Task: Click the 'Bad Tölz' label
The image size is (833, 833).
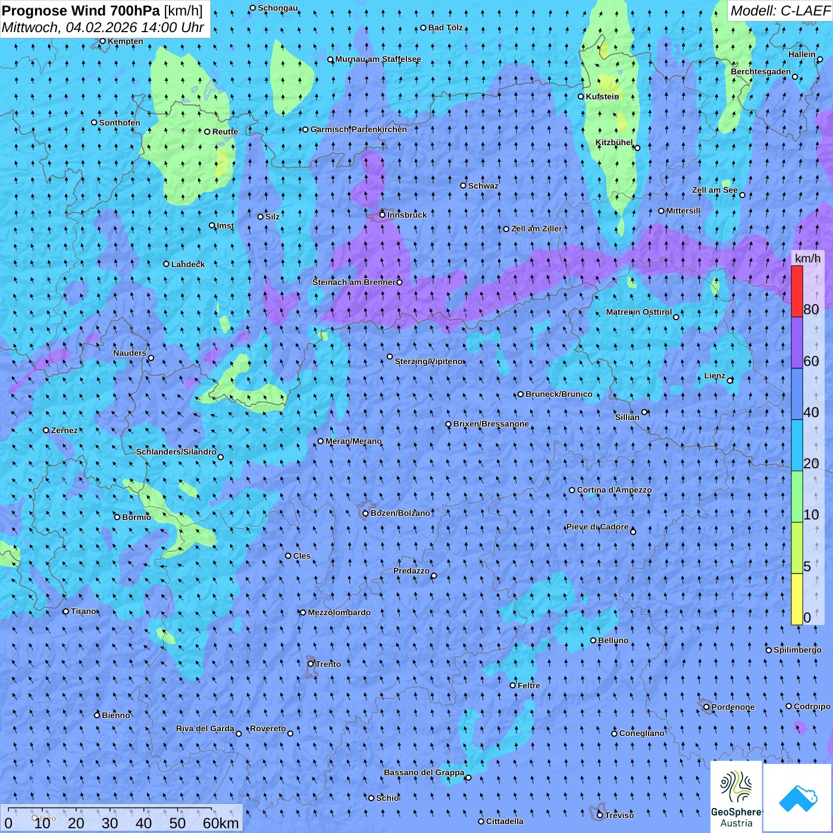Action: coord(446,27)
